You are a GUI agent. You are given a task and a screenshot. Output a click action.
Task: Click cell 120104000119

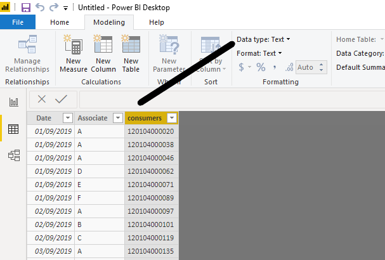(151, 238)
